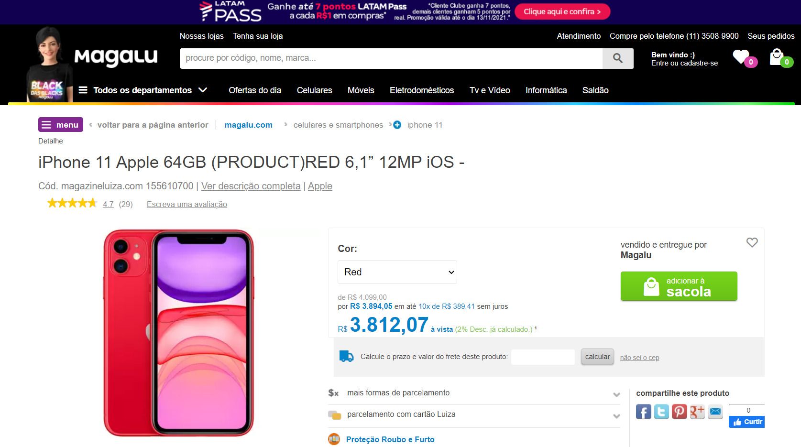Image resolution: width=801 pixels, height=447 pixels.
Task: Go to Ofertas do dia
Action: point(255,90)
